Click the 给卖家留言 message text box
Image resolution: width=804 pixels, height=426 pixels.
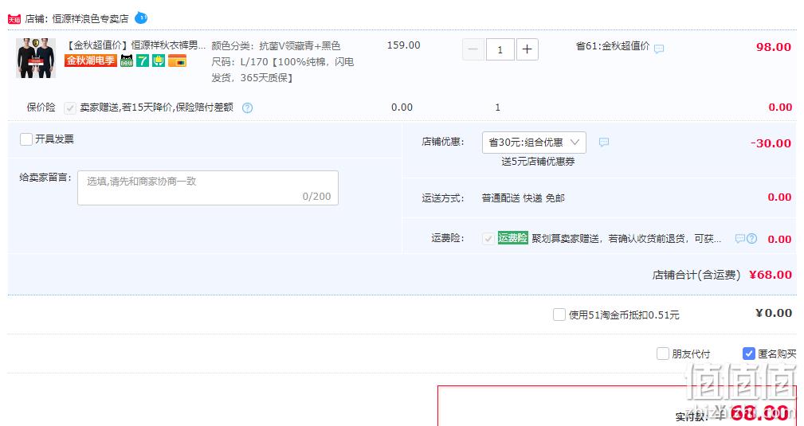coord(208,188)
